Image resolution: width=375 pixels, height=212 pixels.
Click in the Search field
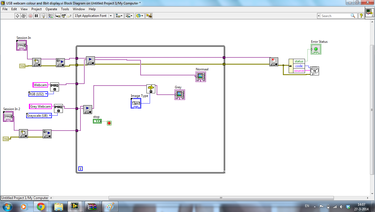[335, 16]
